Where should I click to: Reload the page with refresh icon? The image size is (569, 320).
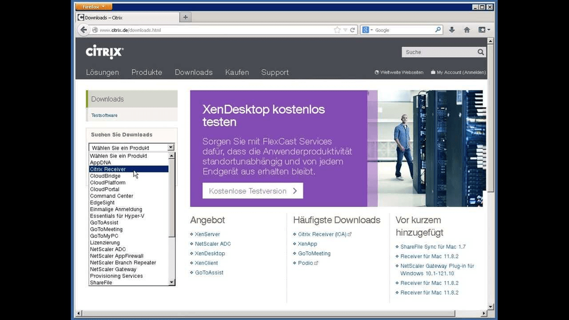coord(353,30)
